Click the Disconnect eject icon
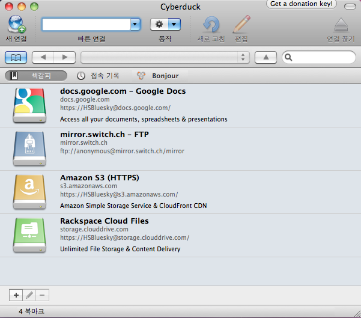The height and width of the screenshot is (318, 361). [x=341, y=25]
